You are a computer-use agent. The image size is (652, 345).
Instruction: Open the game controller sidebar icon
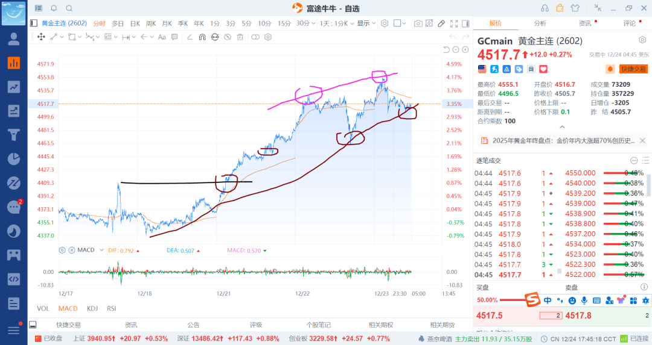(x=14, y=255)
